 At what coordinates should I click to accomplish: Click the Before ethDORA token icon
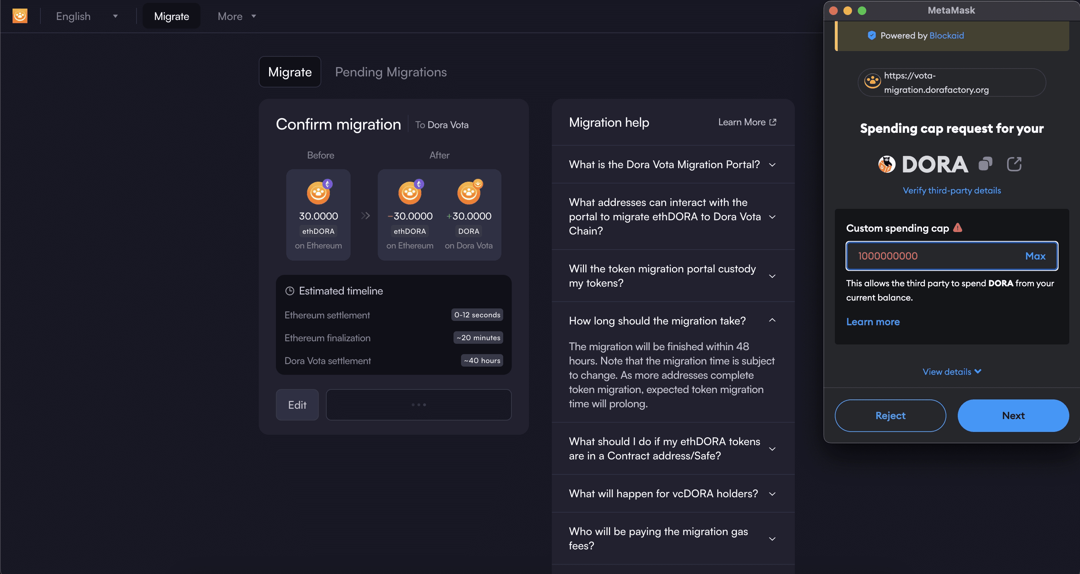319,192
